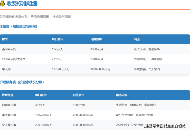Click the 服务内容 column header
The width and height of the screenshot is (190, 130).
121,95
